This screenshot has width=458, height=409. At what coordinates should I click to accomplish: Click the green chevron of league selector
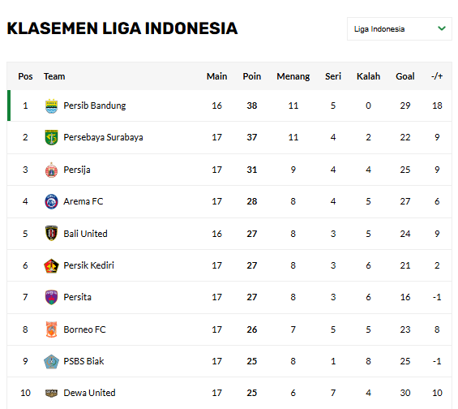442,28
